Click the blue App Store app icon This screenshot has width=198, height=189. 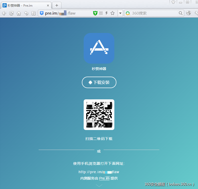99,48
